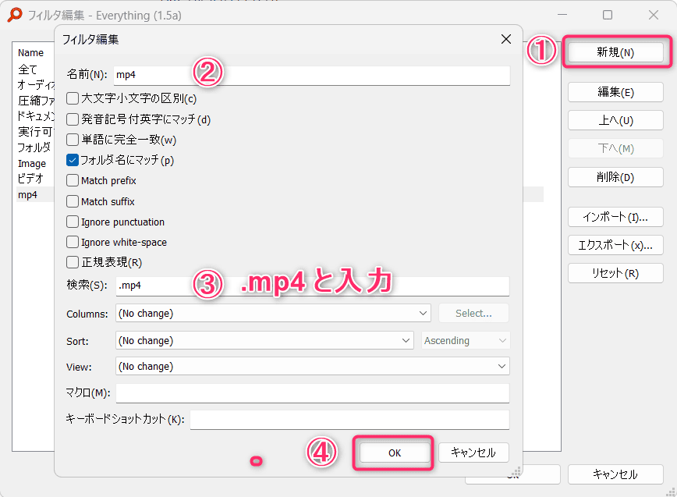
Task: Open the View combo box
Action: 312,367
